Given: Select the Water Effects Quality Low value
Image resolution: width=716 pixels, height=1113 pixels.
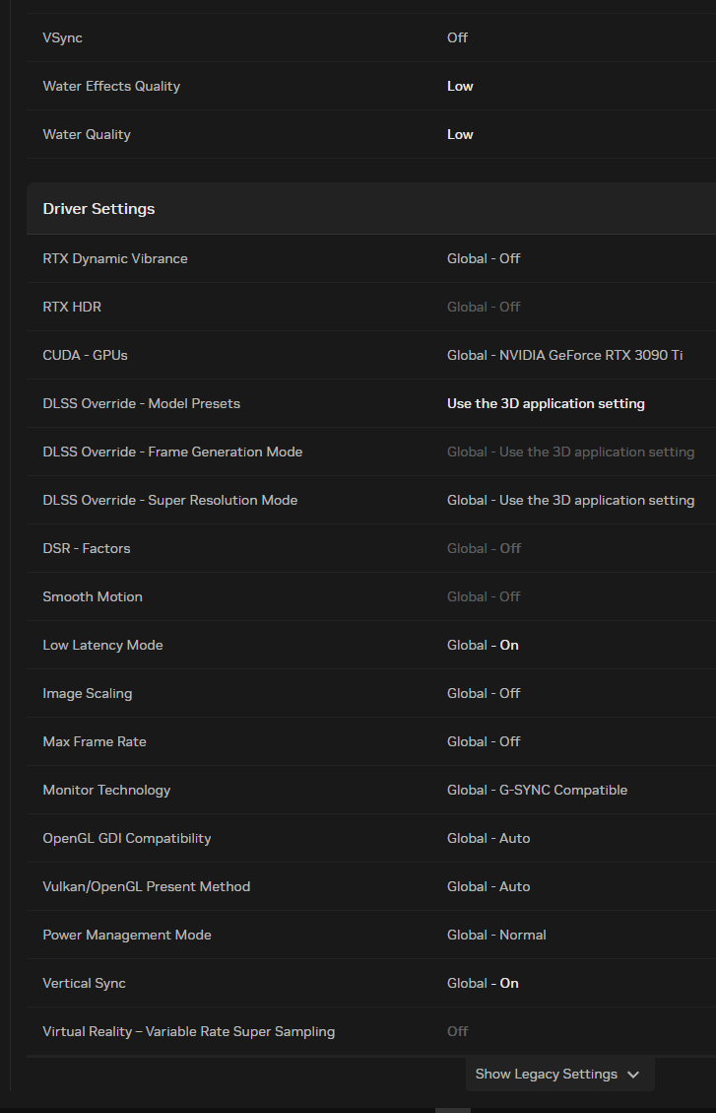Looking at the screenshot, I should tap(460, 86).
